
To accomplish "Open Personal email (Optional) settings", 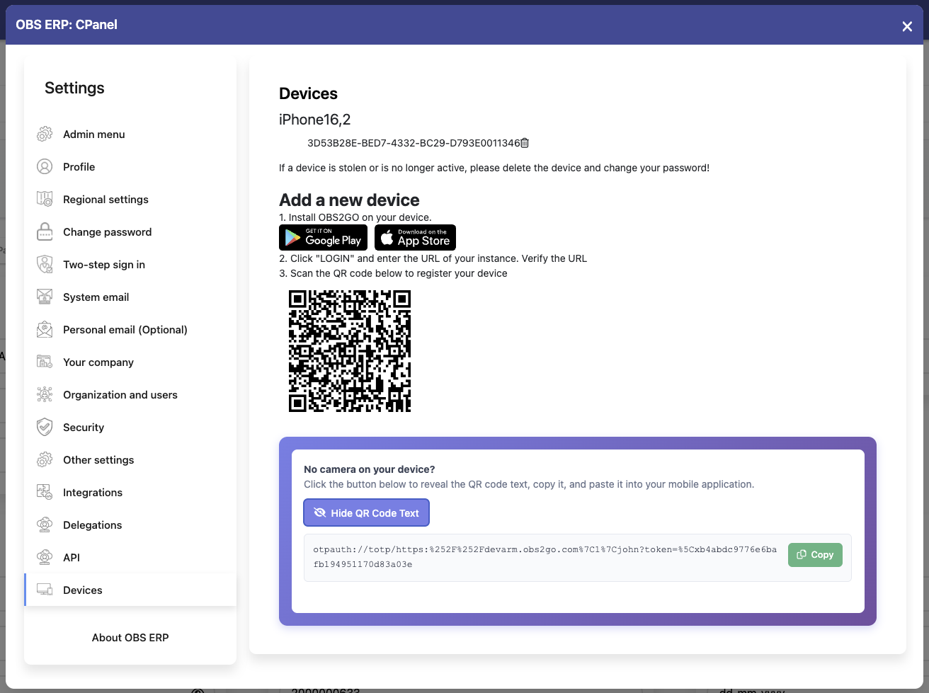I will click(125, 330).
